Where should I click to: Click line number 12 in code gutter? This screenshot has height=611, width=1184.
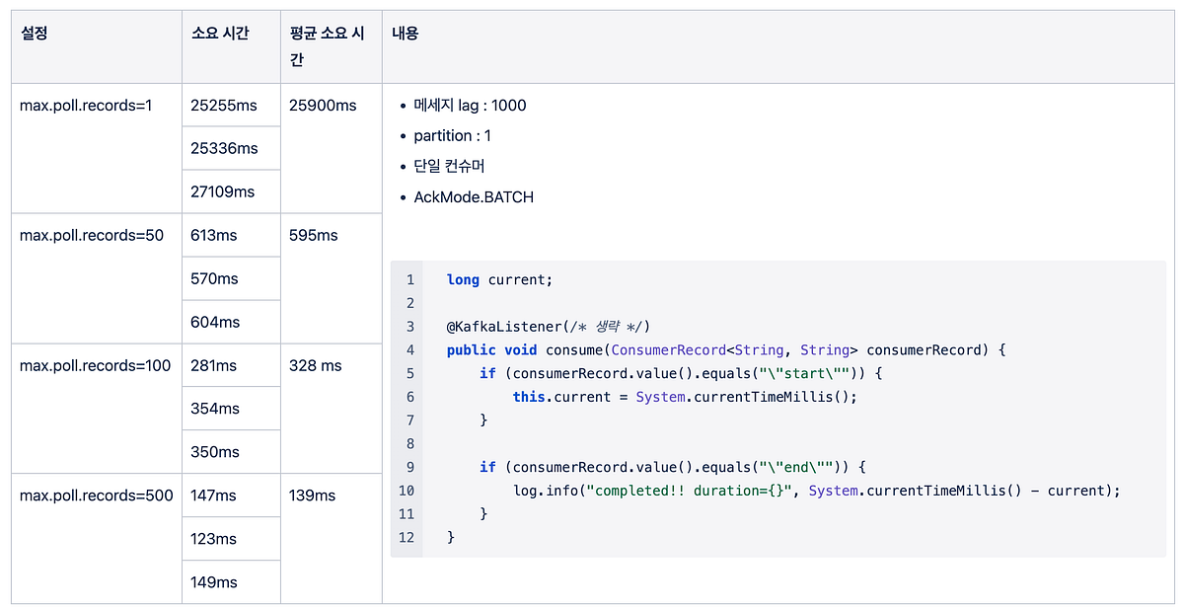pos(407,537)
